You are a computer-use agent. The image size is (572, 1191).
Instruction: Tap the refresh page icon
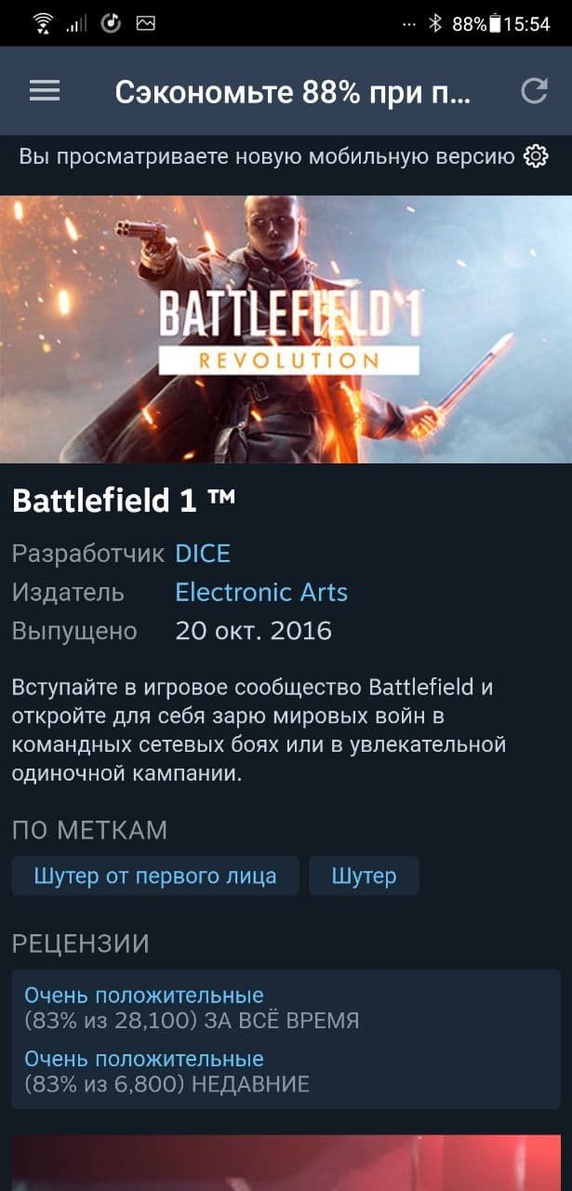[x=534, y=90]
